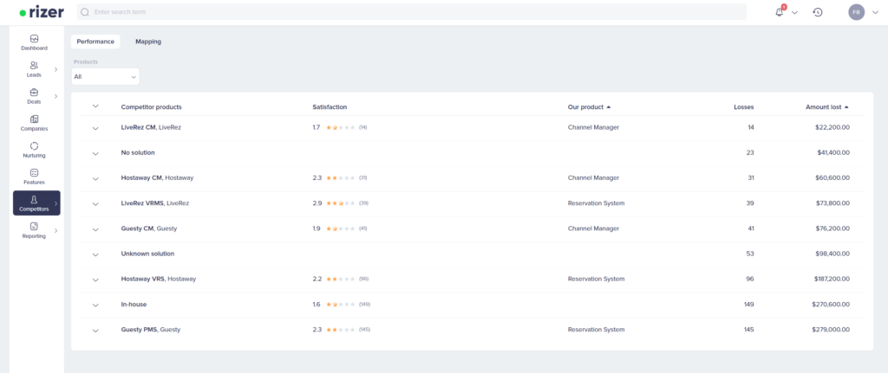The image size is (888, 373).
Task: Click the notification bell icon
Action: [779, 12]
